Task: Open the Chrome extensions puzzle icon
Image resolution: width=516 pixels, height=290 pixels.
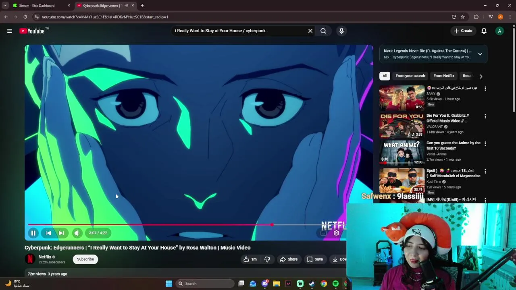Action: [x=476, y=17]
